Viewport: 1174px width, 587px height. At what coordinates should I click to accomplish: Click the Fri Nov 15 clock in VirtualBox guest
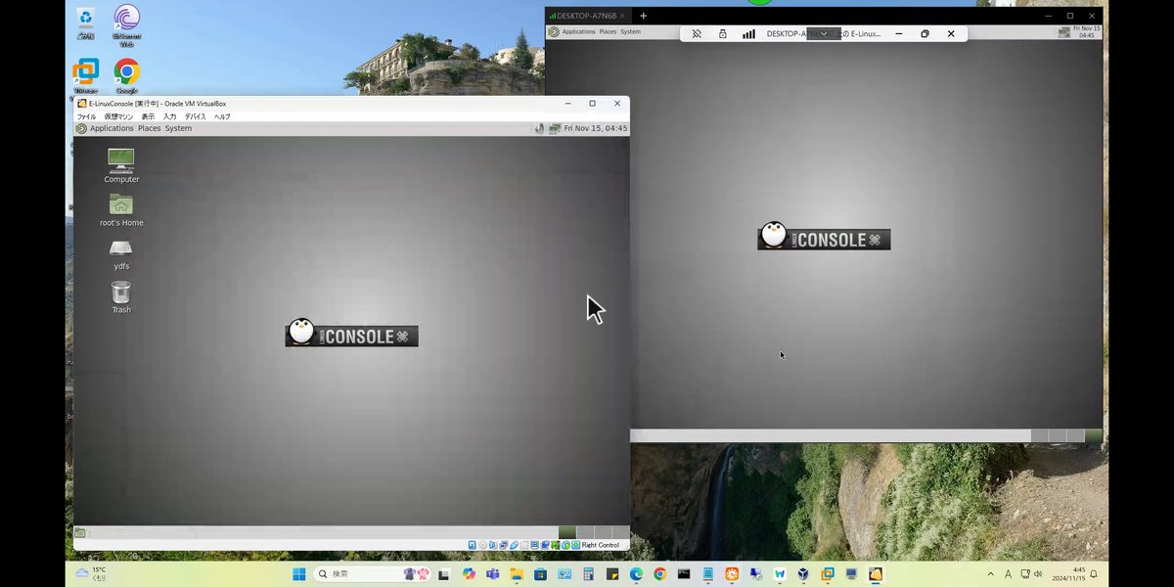point(596,128)
